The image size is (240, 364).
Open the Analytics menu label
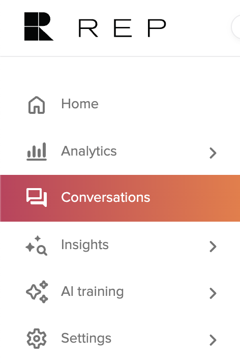coord(89,151)
